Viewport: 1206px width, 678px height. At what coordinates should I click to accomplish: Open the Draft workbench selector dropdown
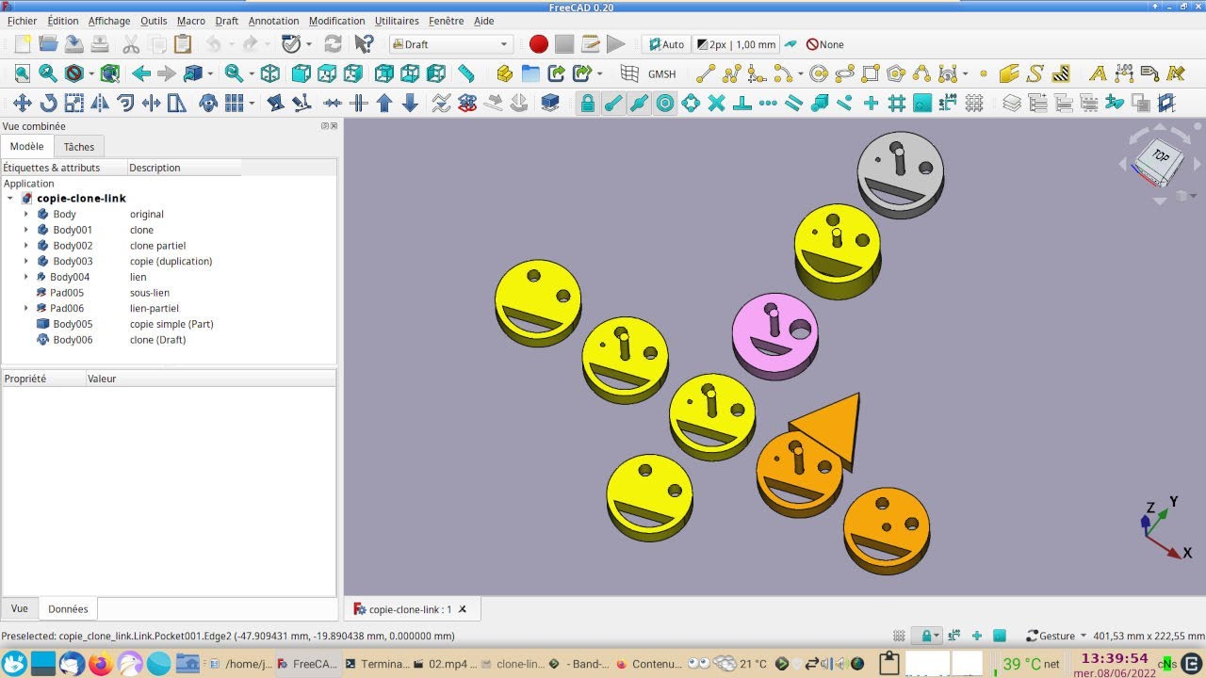[451, 44]
